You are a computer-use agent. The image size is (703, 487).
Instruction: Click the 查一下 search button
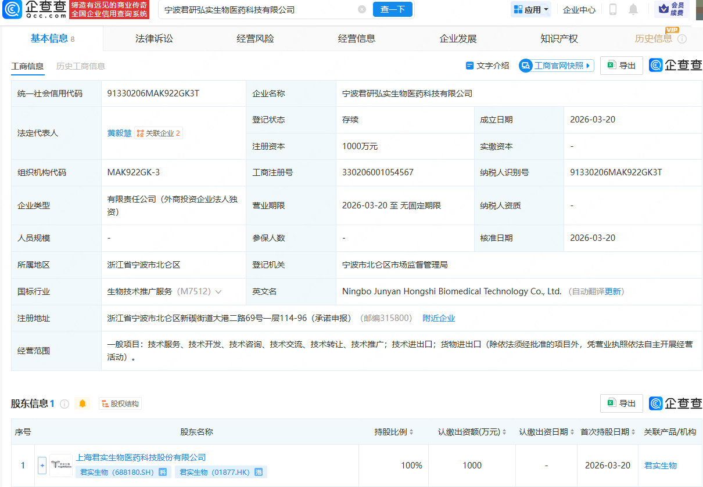tap(392, 10)
